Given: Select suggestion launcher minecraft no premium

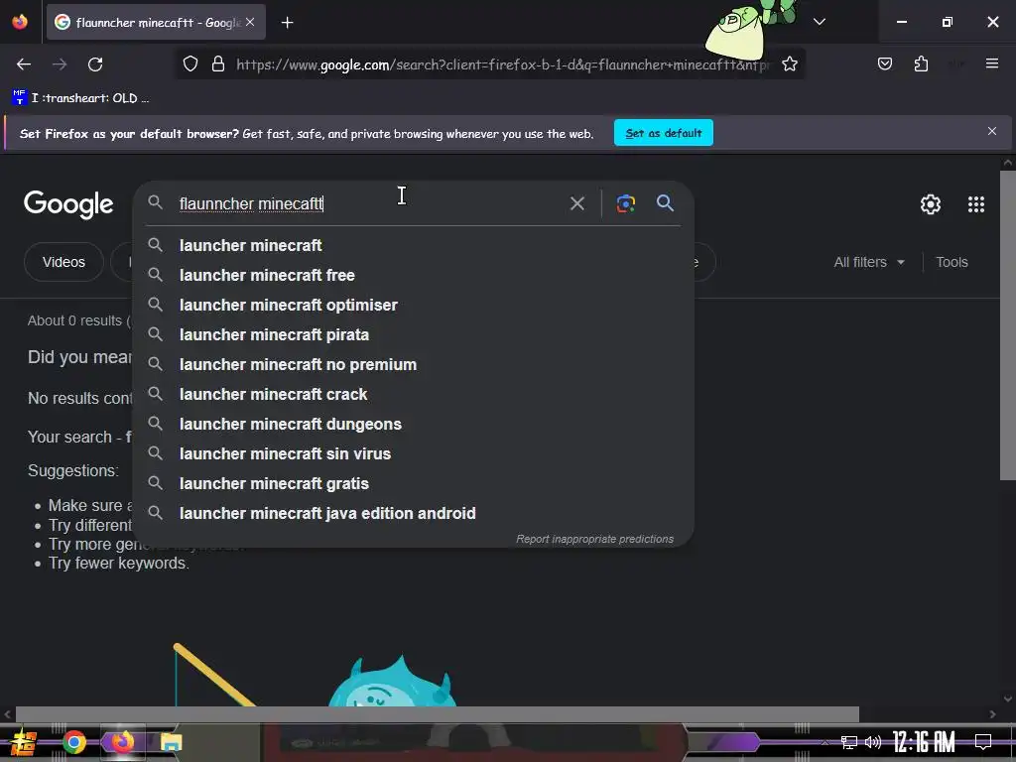Looking at the screenshot, I should (x=414, y=365).
